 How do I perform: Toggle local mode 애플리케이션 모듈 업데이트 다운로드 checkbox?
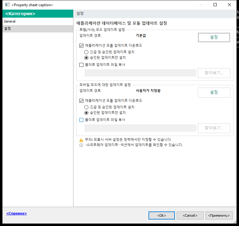click(x=82, y=46)
